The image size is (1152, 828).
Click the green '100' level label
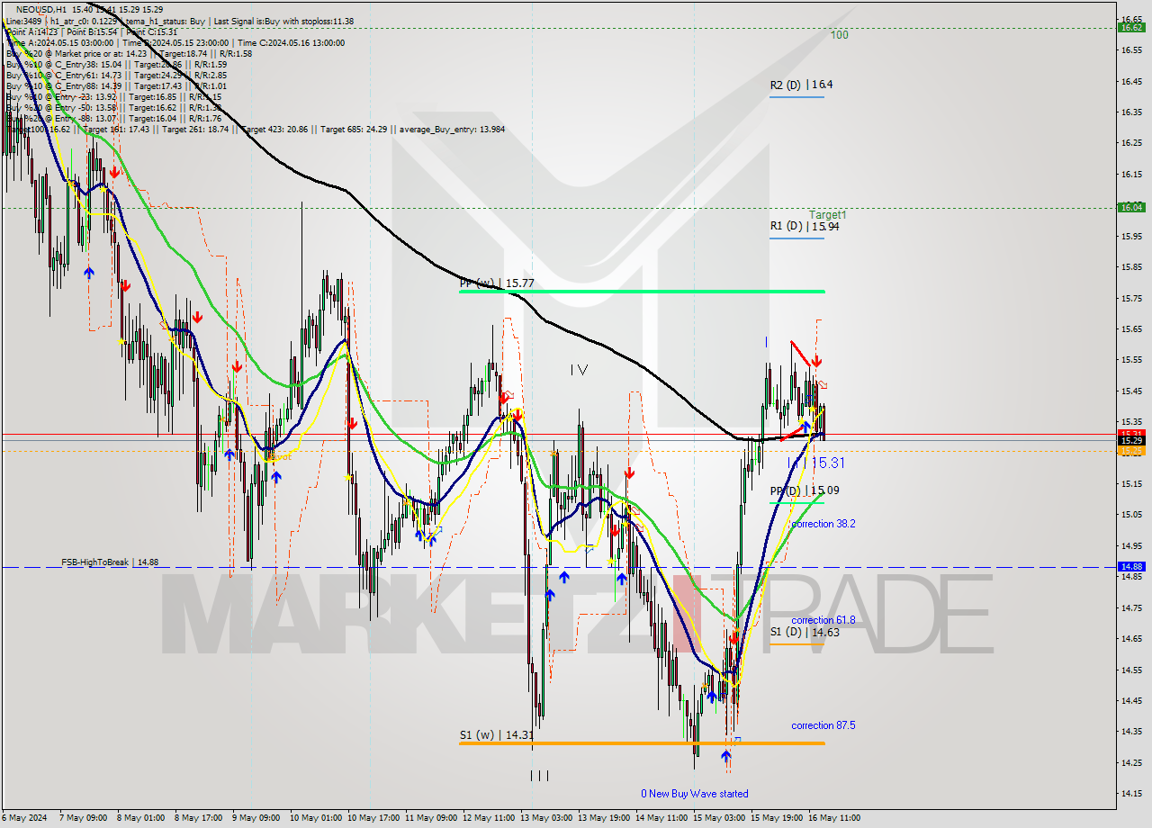click(x=839, y=35)
